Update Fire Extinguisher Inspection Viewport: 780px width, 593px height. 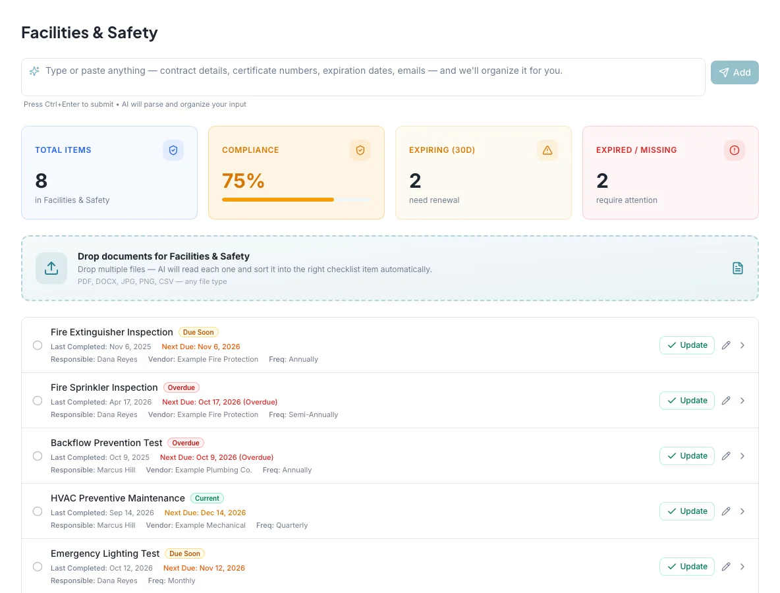[687, 345]
